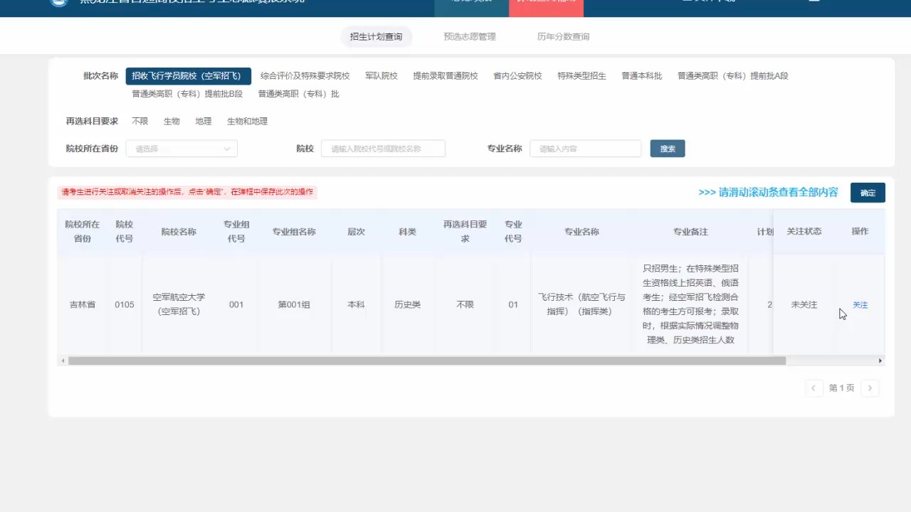This screenshot has width=911, height=512.
Task: Select the 特殊类型招生 batch
Action: [581, 76]
